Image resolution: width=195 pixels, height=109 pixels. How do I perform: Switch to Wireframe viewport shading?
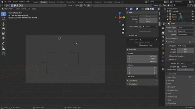coord(146,9)
